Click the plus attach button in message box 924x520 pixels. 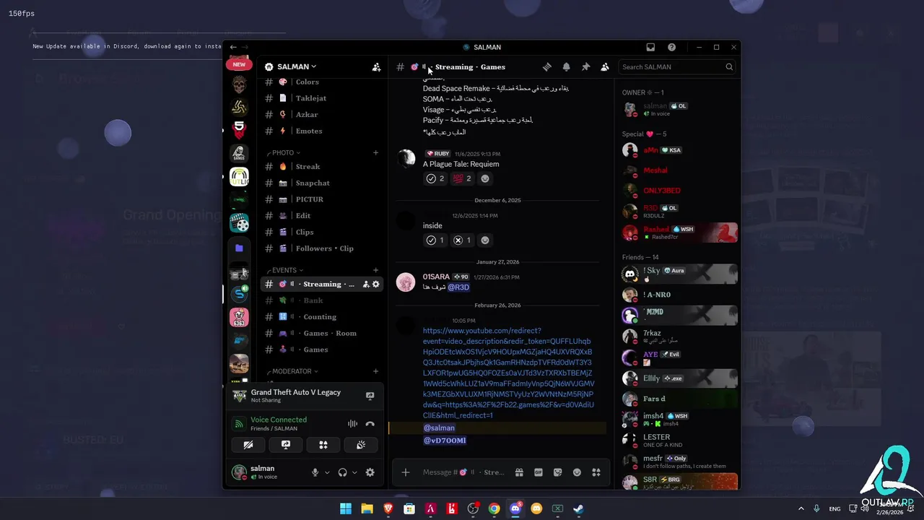406,472
